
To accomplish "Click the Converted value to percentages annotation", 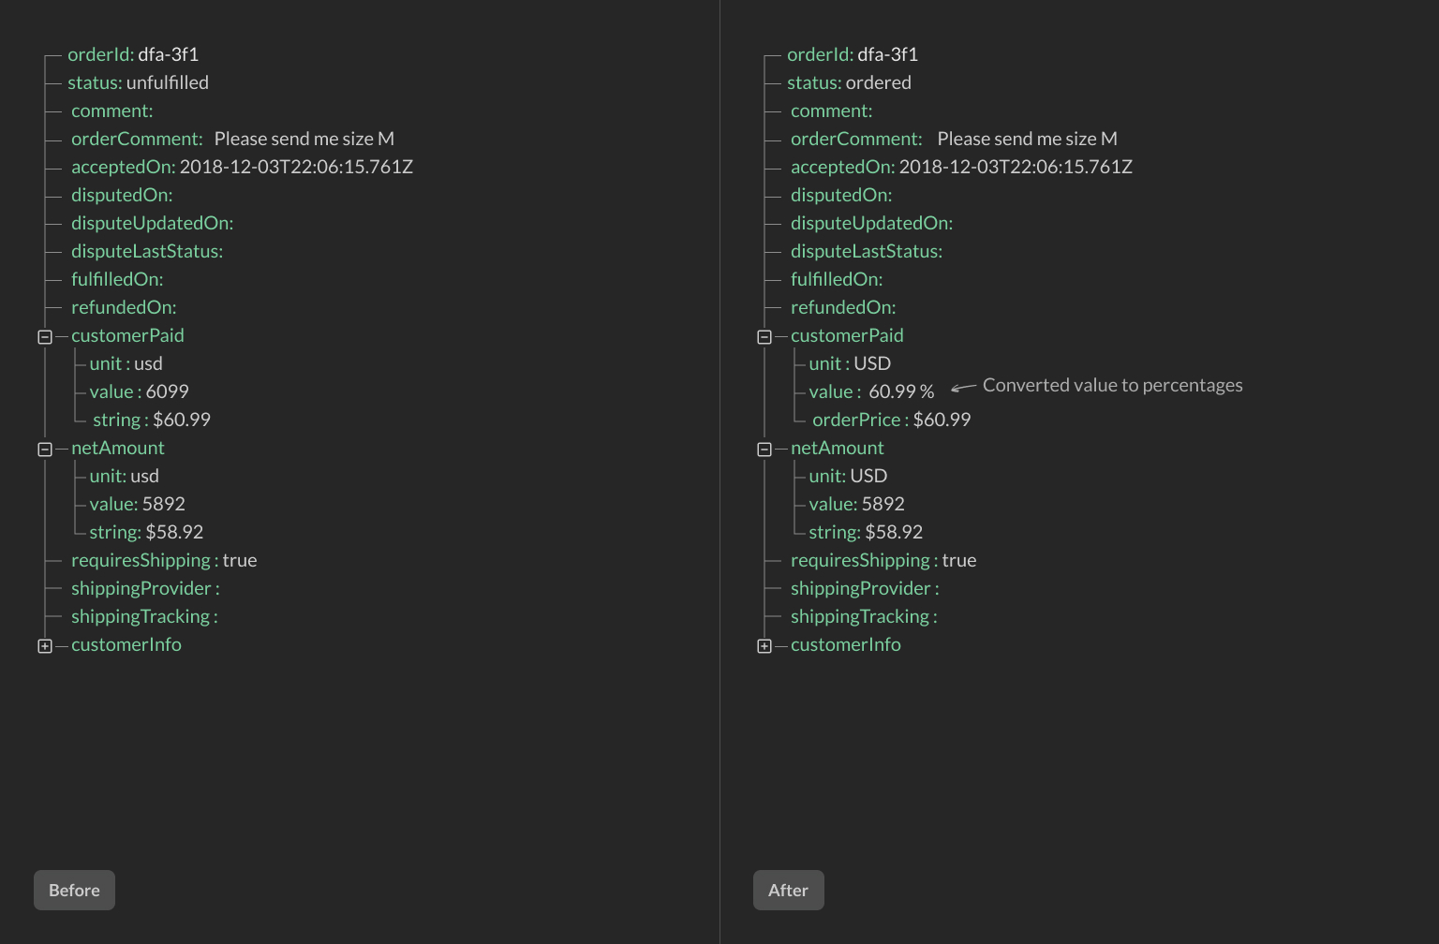I will pyautogui.click(x=1111, y=384).
